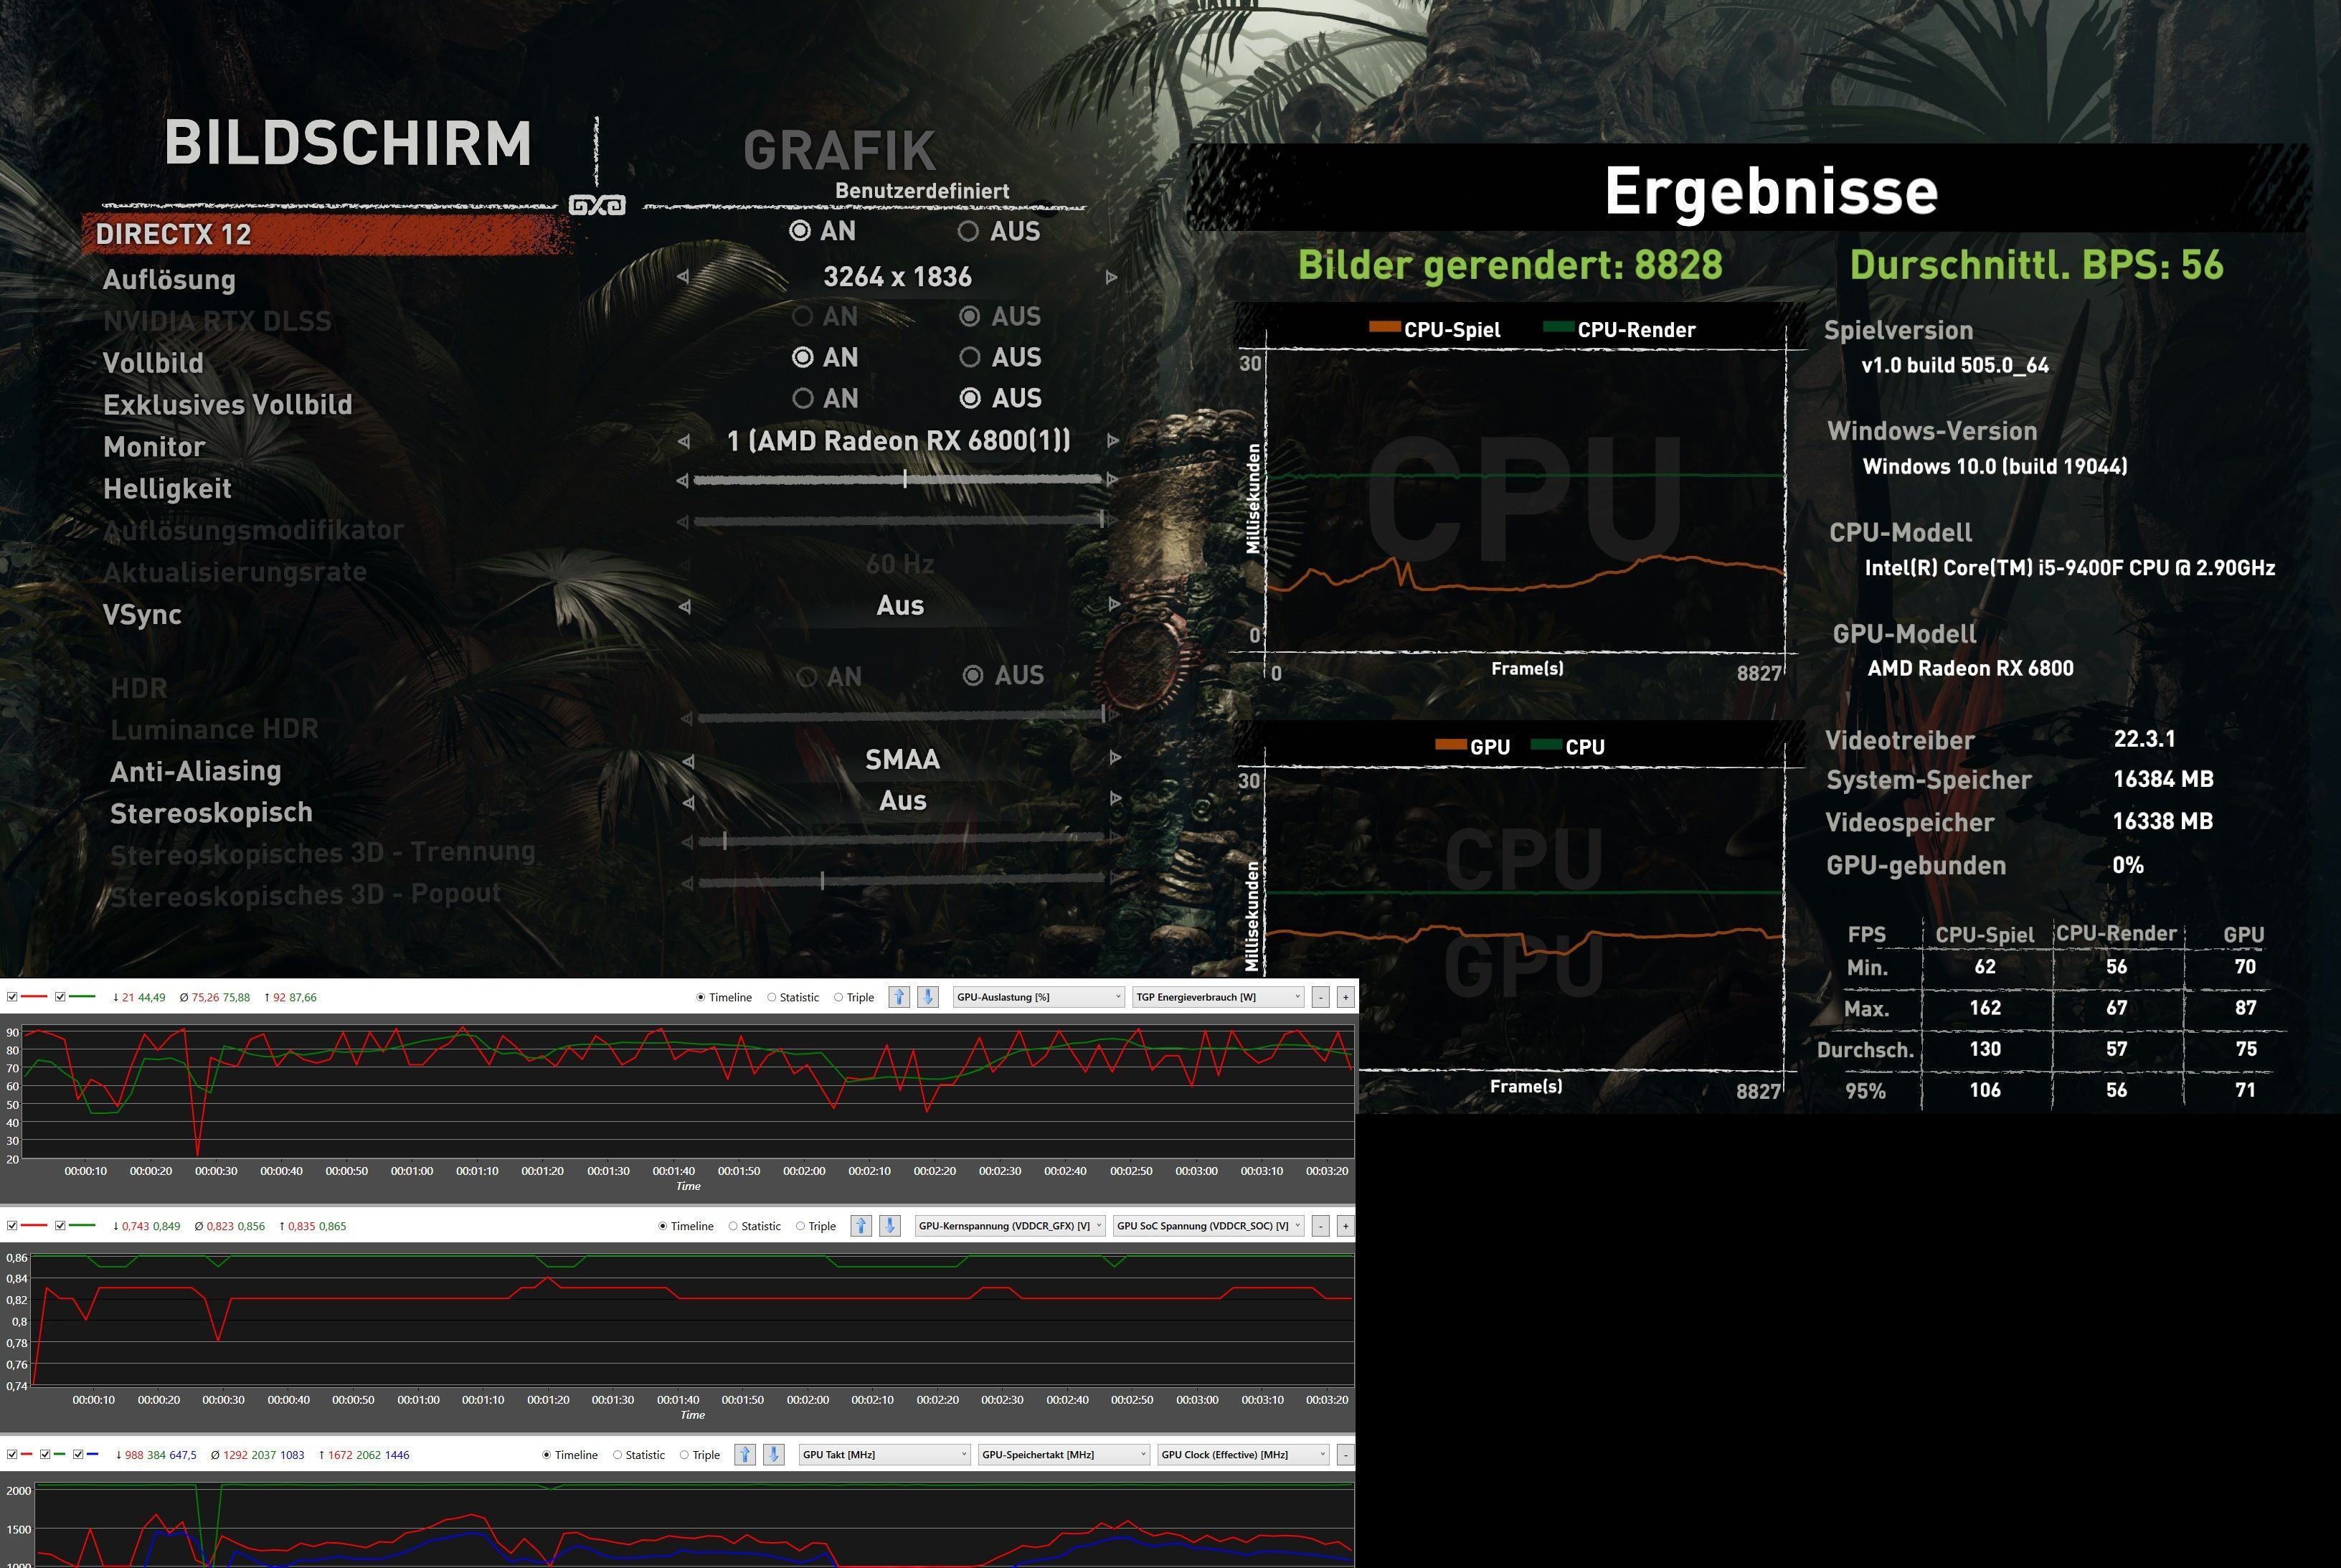Select Timeline view for the GPU-Kernspannung graph

(x=686, y=1226)
